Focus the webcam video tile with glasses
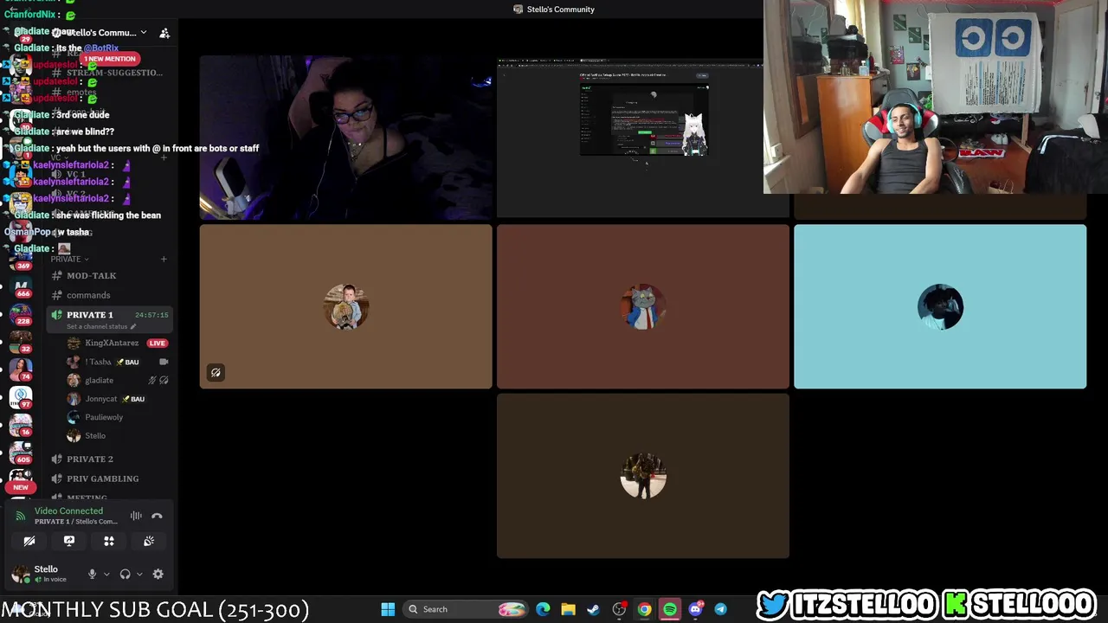This screenshot has width=1108, height=623. click(x=345, y=137)
